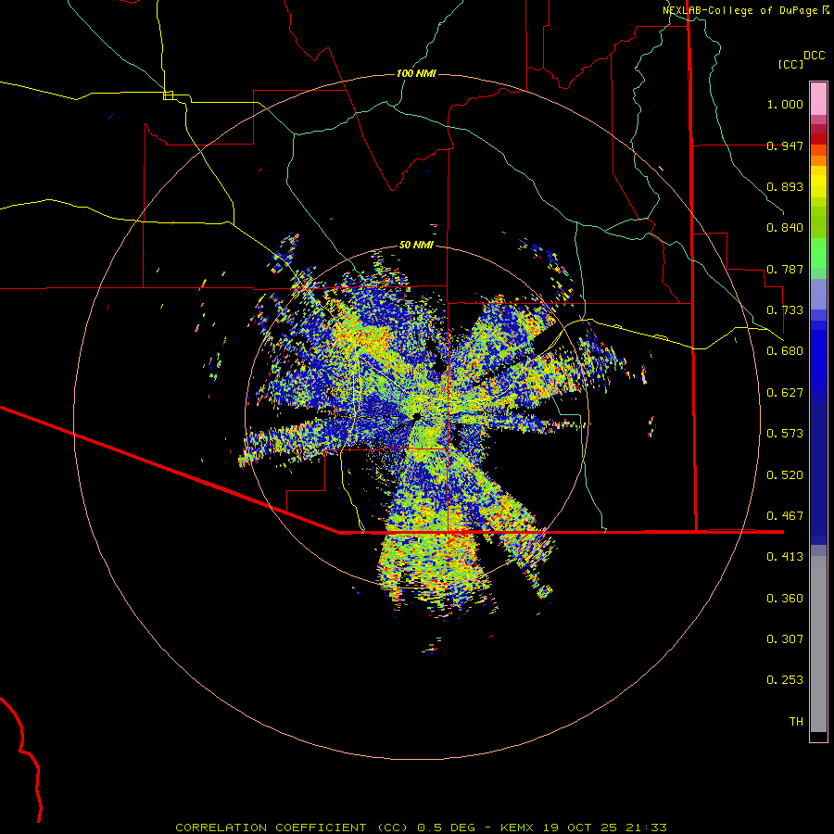
Task: Click the KEMX station identifier in caption
Action: point(517,828)
